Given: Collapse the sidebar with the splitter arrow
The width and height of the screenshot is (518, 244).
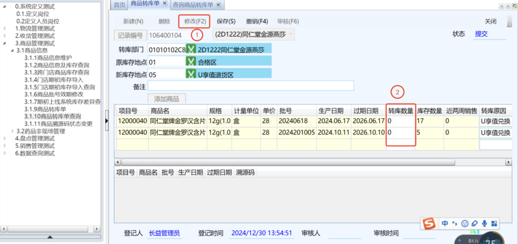Looking at the screenshot, I should pos(106,121).
